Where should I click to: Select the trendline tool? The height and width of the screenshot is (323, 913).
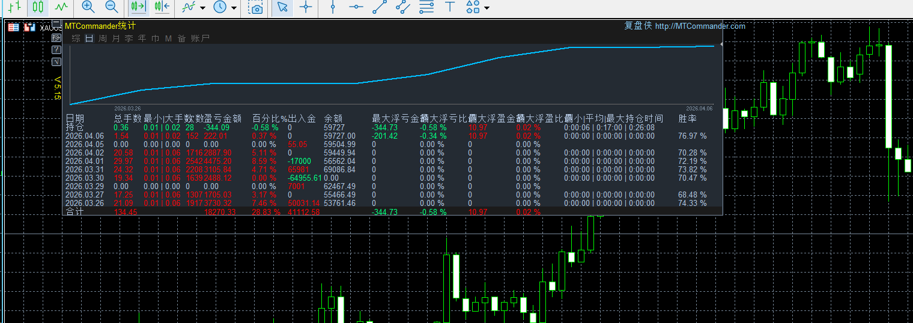point(380,7)
